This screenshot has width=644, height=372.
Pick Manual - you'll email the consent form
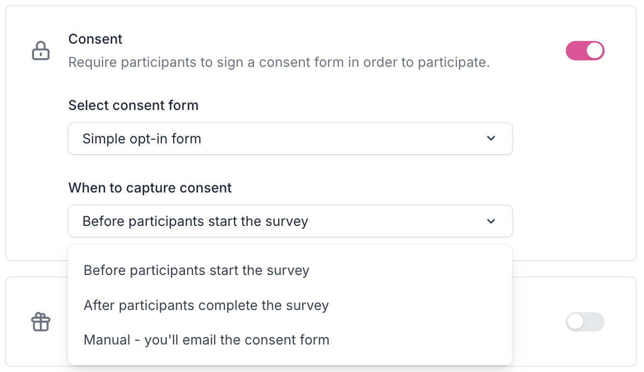coord(206,340)
